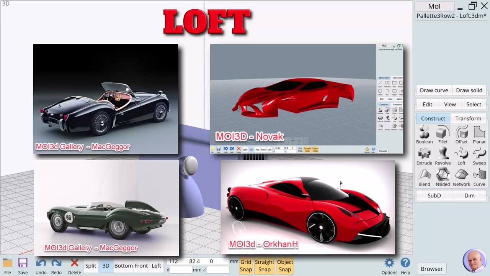Select the Curve construct tool
Viewport: 490px width, 276px height.
click(x=479, y=178)
